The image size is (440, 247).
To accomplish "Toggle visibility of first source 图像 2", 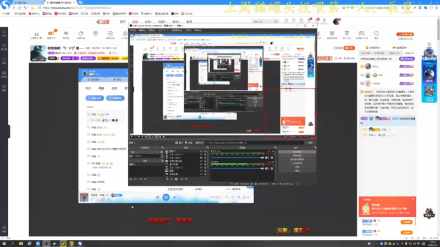I will [x=201, y=151].
